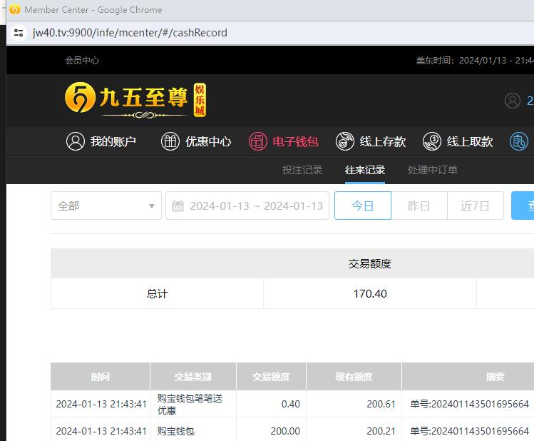
Task: Click the blue query button
Action: point(523,206)
